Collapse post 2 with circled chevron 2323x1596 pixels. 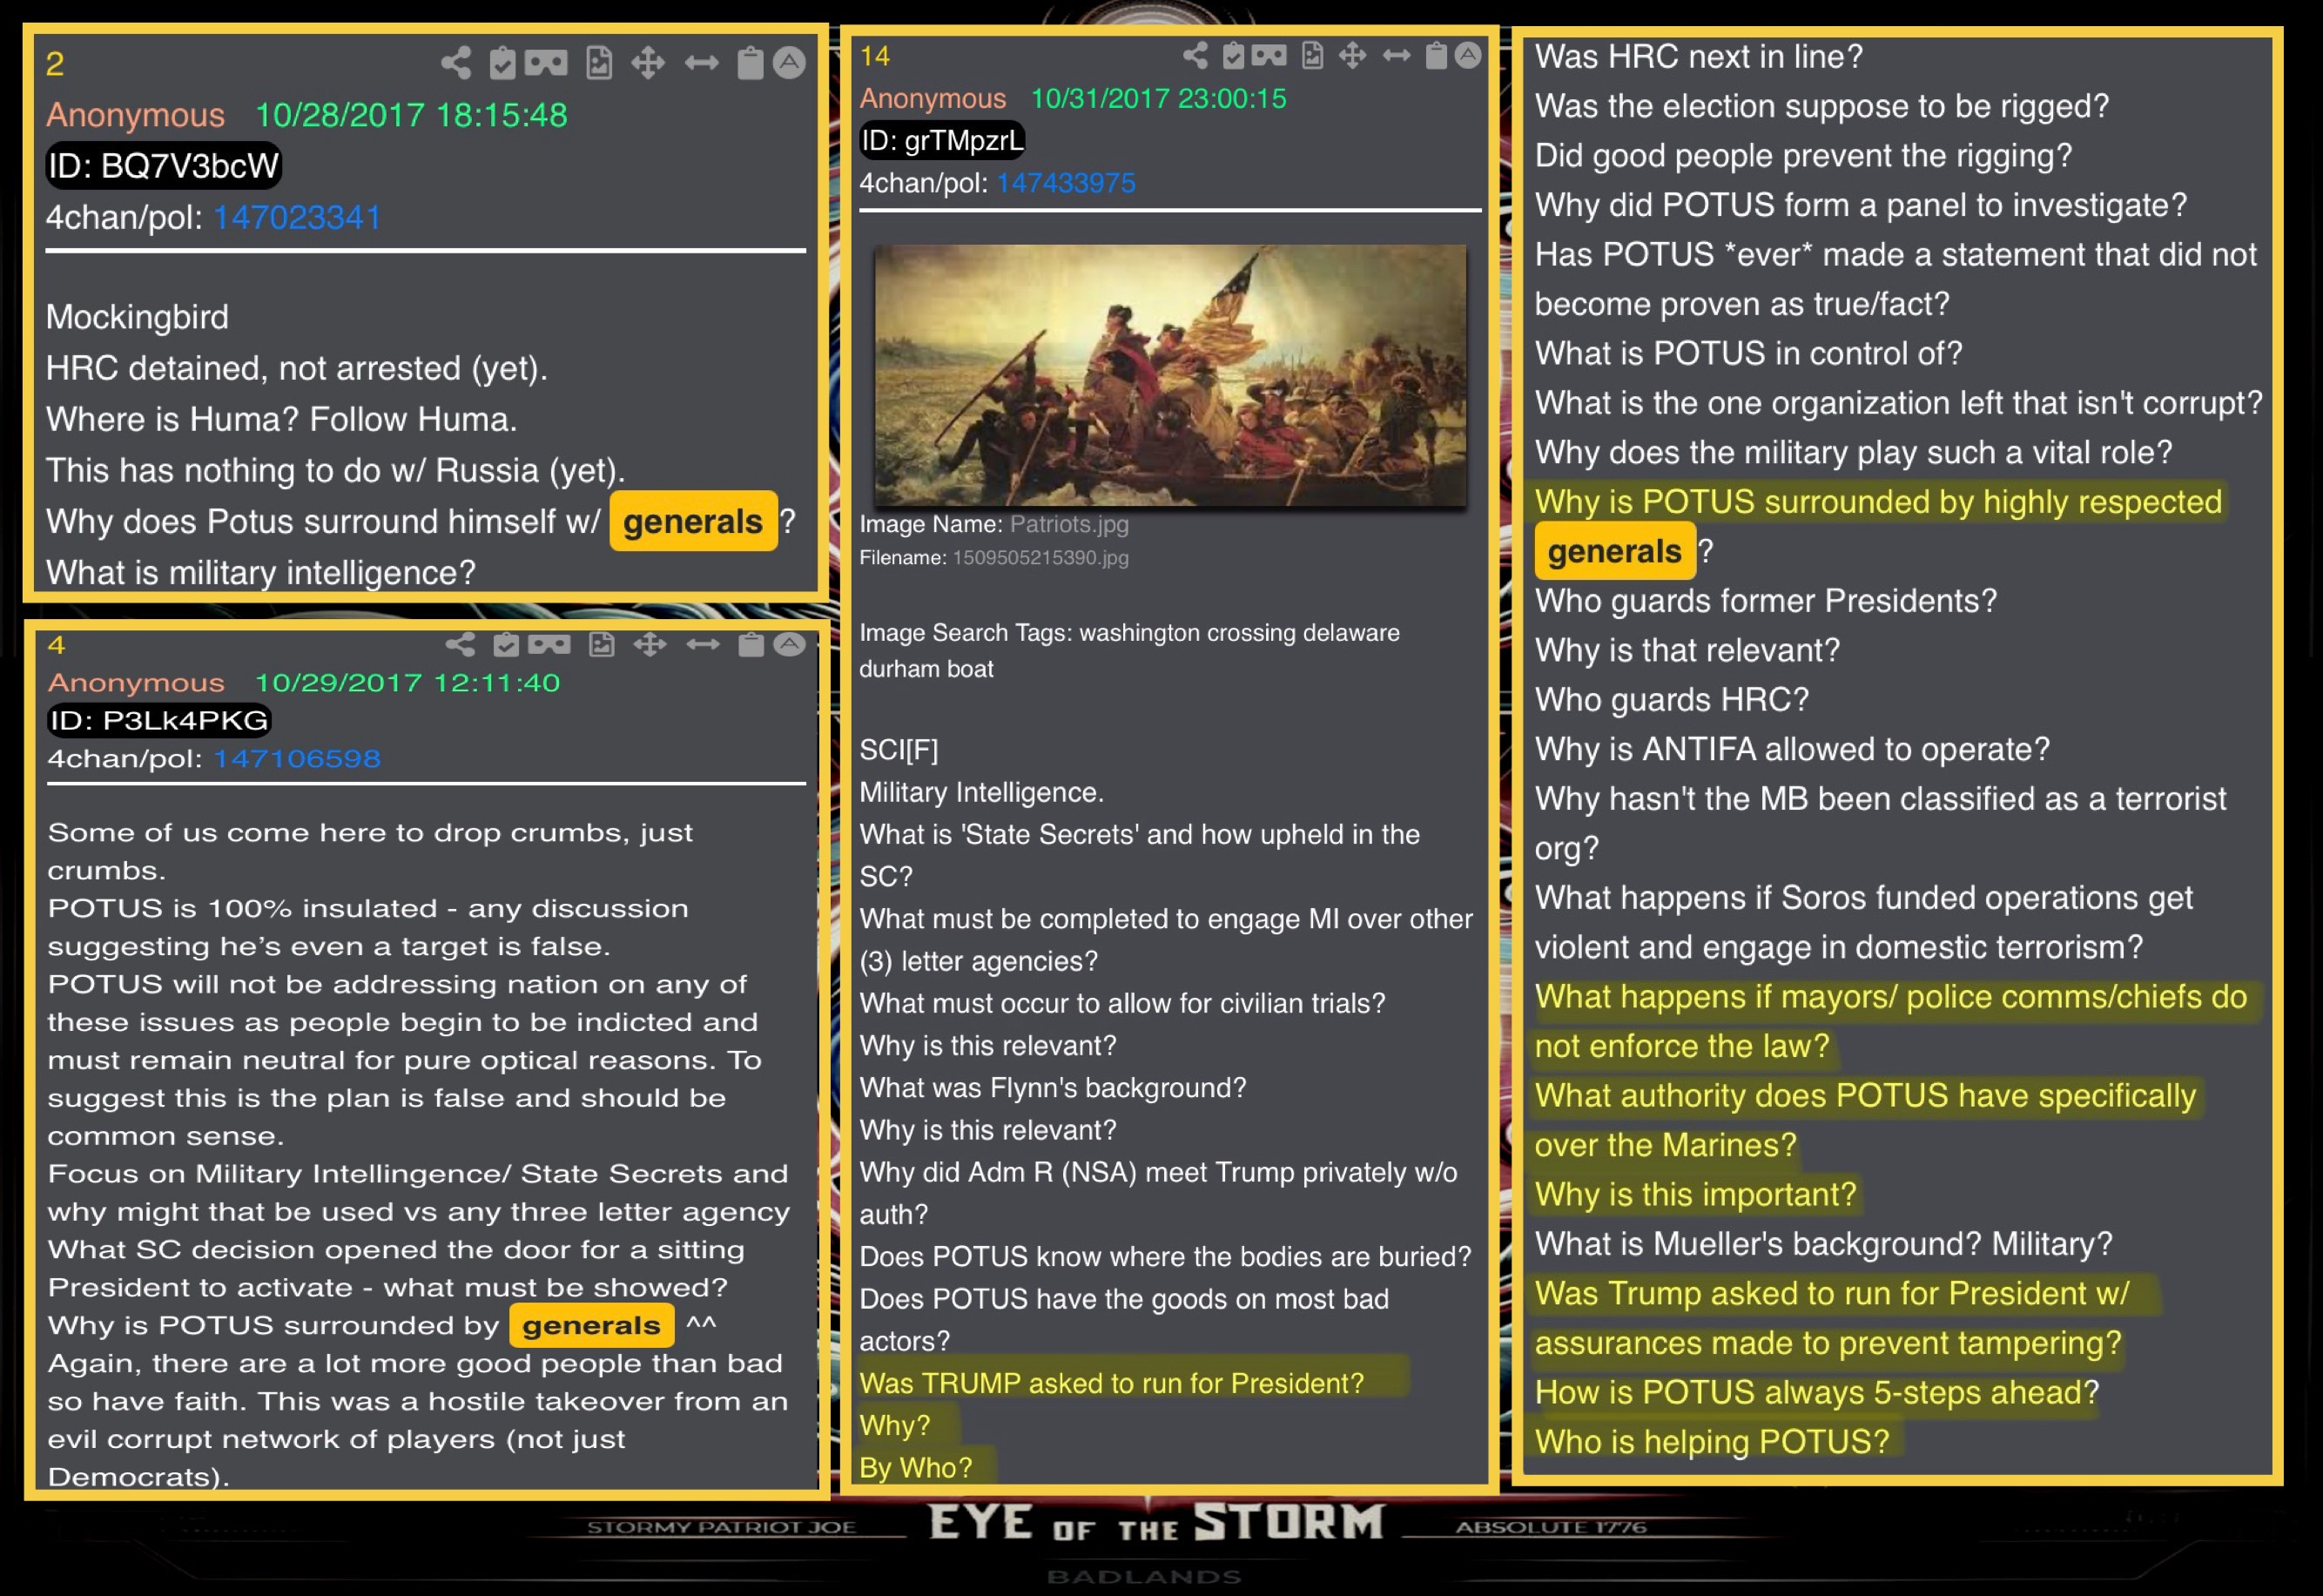click(x=789, y=63)
